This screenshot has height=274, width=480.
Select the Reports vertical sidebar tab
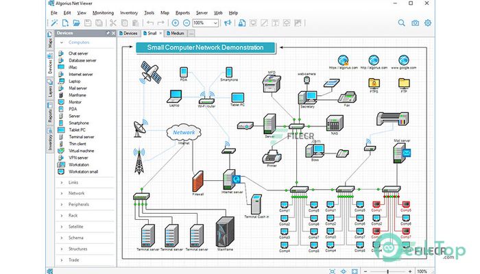pos(49,113)
